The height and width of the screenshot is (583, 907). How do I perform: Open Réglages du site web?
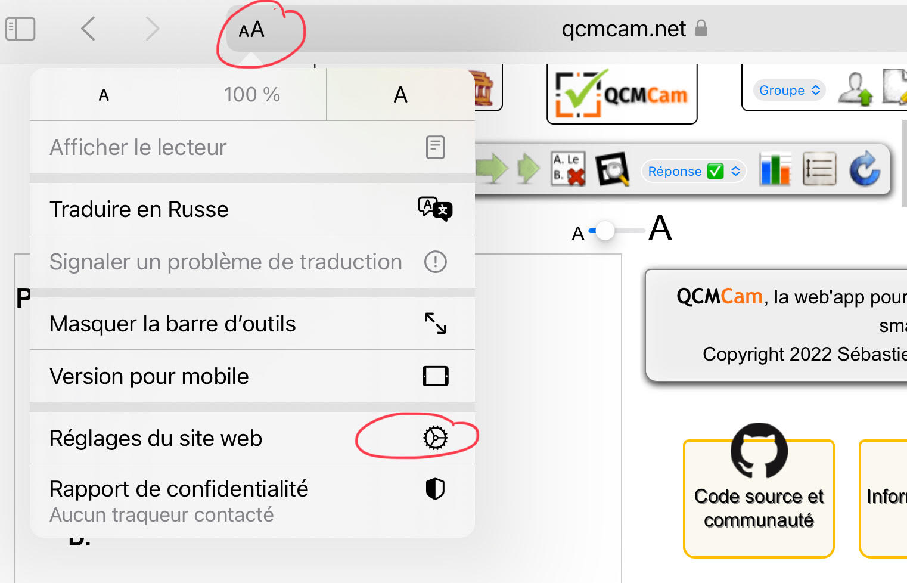[x=252, y=438]
